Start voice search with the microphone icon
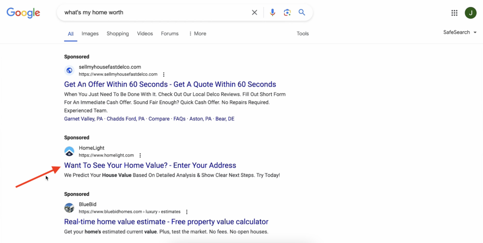The height and width of the screenshot is (243, 483). click(272, 13)
